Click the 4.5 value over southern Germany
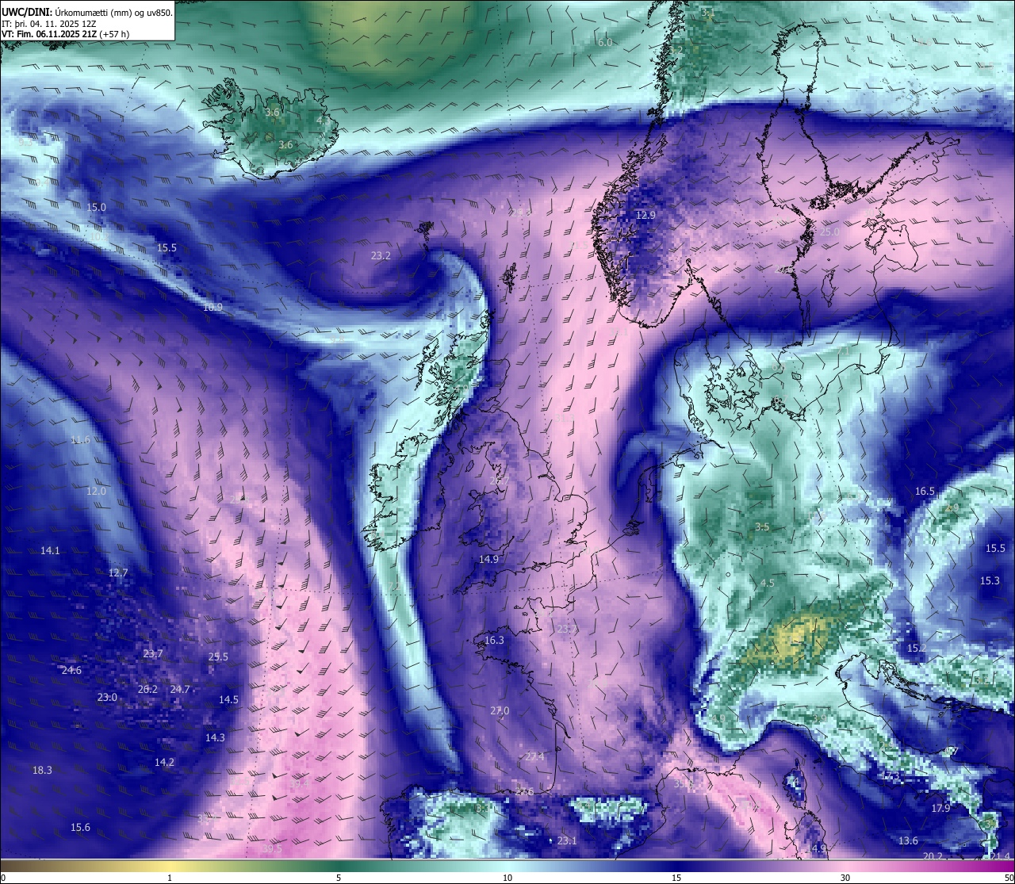This screenshot has height=884, width=1015. pos(767,583)
